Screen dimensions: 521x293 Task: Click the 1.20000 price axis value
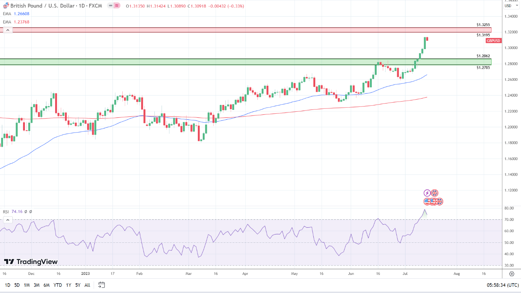point(510,127)
